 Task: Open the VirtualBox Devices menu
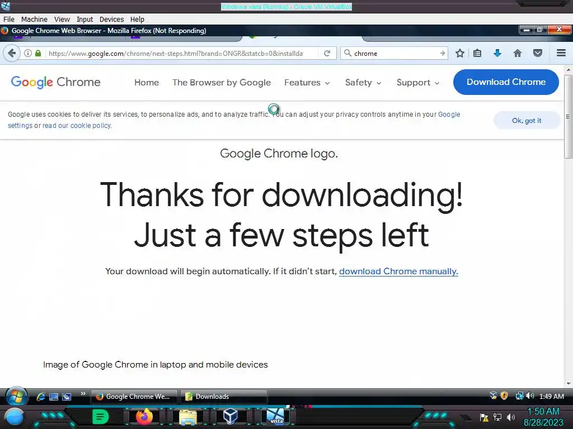click(x=111, y=20)
